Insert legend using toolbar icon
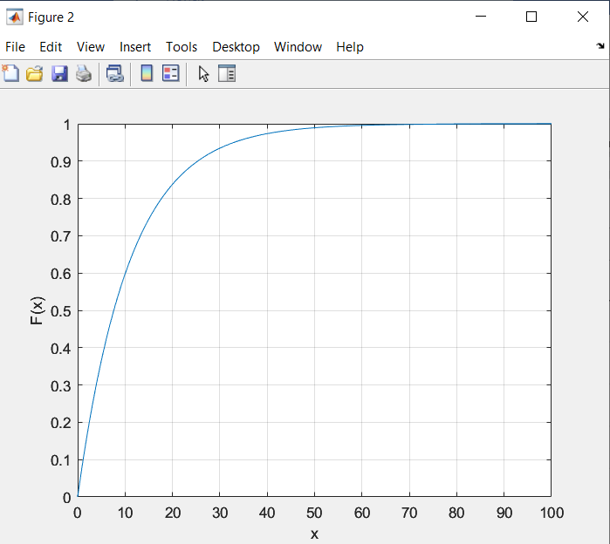 click(x=171, y=73)
